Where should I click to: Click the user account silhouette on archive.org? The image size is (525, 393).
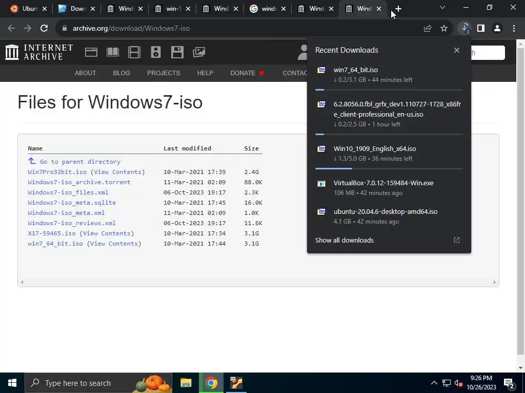[302, 53]
